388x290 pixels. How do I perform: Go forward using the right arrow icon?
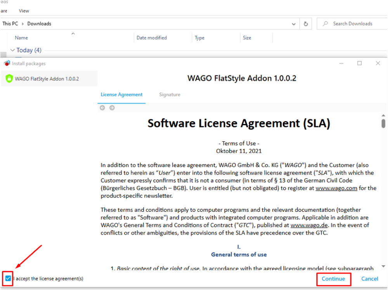pos(112,108)
